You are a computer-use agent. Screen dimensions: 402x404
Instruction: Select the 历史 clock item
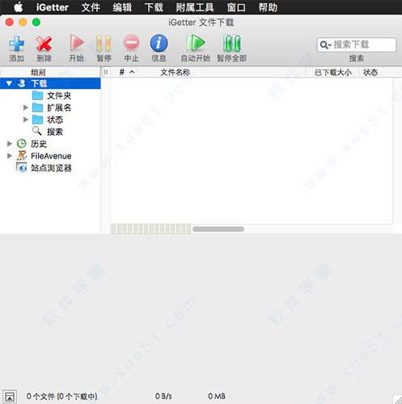coord(32,144)
